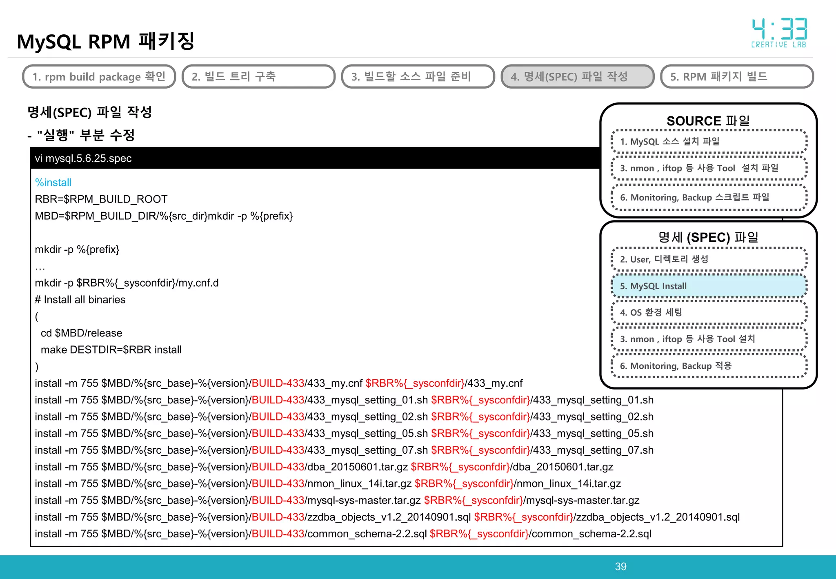Select '3. nmon , iftop 등 사용 Tool 설치 파일' box

[x=709, y=168]
